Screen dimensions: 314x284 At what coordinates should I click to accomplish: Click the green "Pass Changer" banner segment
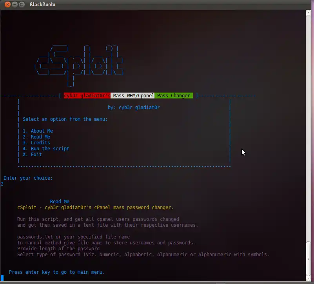174,96
